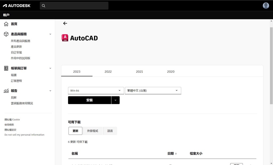Viewport: 273px width, 165px height.
Task: Collapse the 產品與服務 section chevron
Action: pyautogui.click(x=50, y=34)
